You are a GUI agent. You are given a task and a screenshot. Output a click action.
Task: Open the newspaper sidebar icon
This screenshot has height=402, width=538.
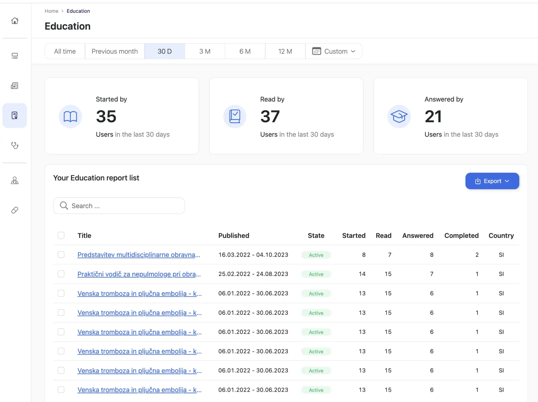15,86
